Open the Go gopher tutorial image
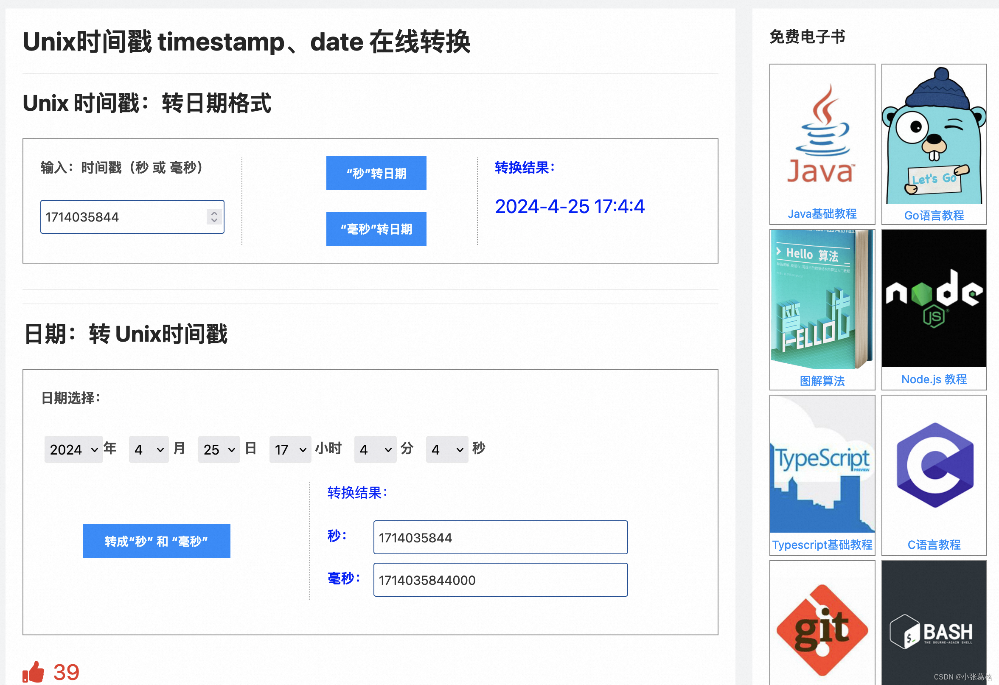The width and height of the screenshot is (999, 685). (934, 135)
